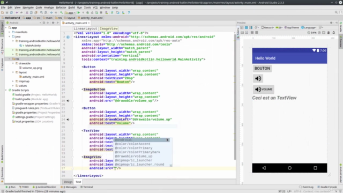This screenshot has width=343, height=193.
Task: Switch to the Design editor tab
Action: [x=68, y=182]
